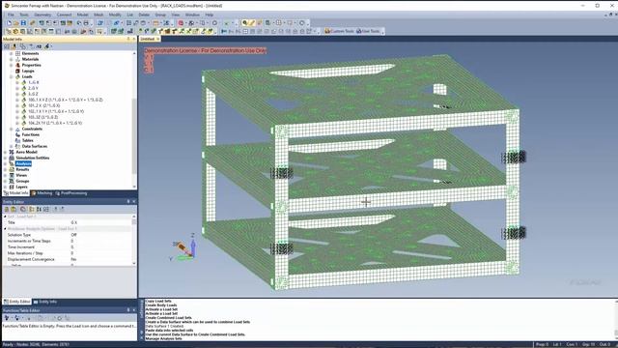The width and height of the screenshot is (618, 348).
Task: Click the magnifier zoom icon in toolbar
Action: pos(244,23)
